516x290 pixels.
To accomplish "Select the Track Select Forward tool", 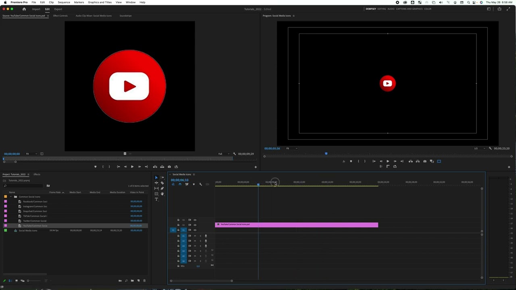I will tap(162, 177).
